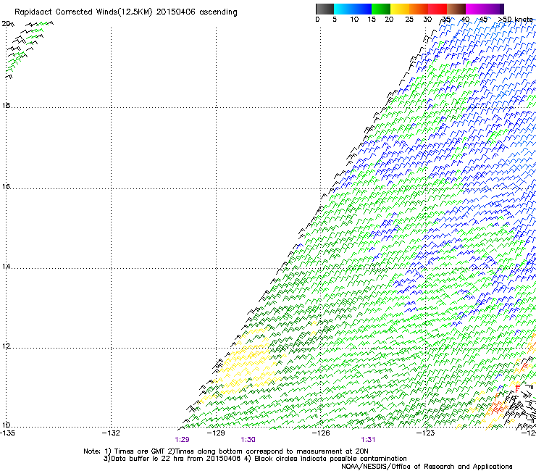Click the '1:30' time label

pyautogui.click(x=248, y=440)
